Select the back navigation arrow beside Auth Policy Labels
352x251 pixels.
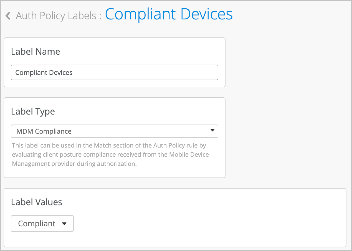pos(7,16)
